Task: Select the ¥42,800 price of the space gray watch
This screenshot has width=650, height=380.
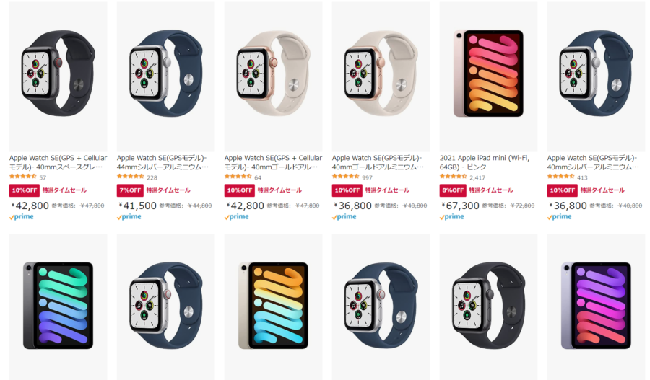Action: pos(30,206)
